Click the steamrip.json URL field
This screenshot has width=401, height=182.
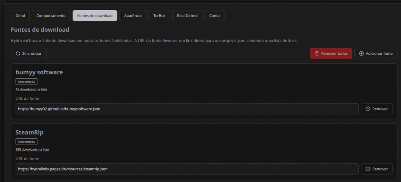pyautogui.click(x=187, y=169)
